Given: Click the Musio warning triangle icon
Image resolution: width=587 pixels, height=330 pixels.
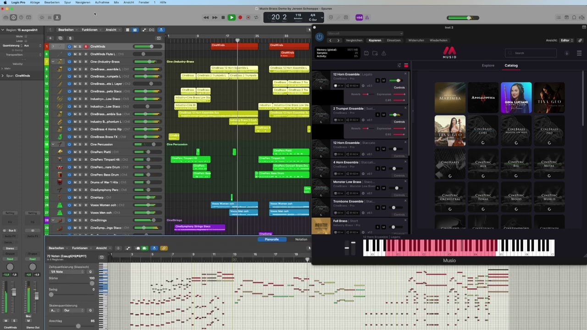Looking at the screenshot, I should (x=384, y=53).
